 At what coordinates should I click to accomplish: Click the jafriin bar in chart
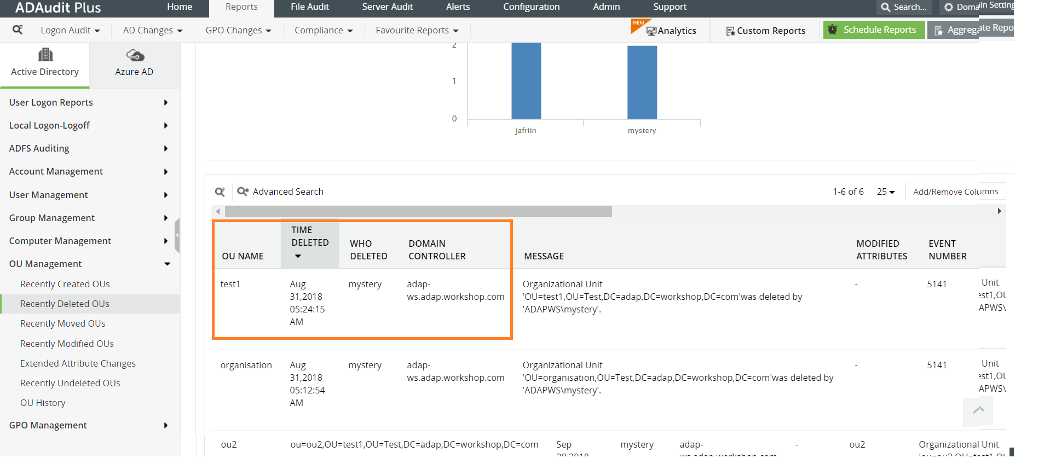coord(526,81)
